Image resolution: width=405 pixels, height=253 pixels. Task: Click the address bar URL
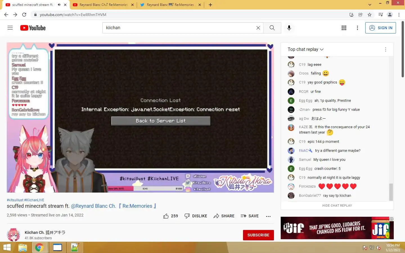tap(73, 15)
